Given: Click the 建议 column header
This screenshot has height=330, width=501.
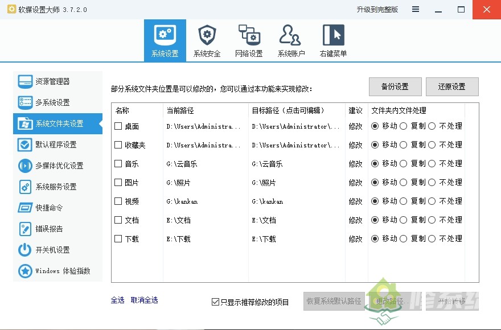Looking at the screenshot, I should point(356,110).
